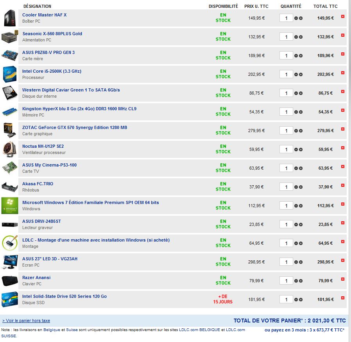
Task: Open Western Digital Caviar Green product link
Action: [71, 90]
